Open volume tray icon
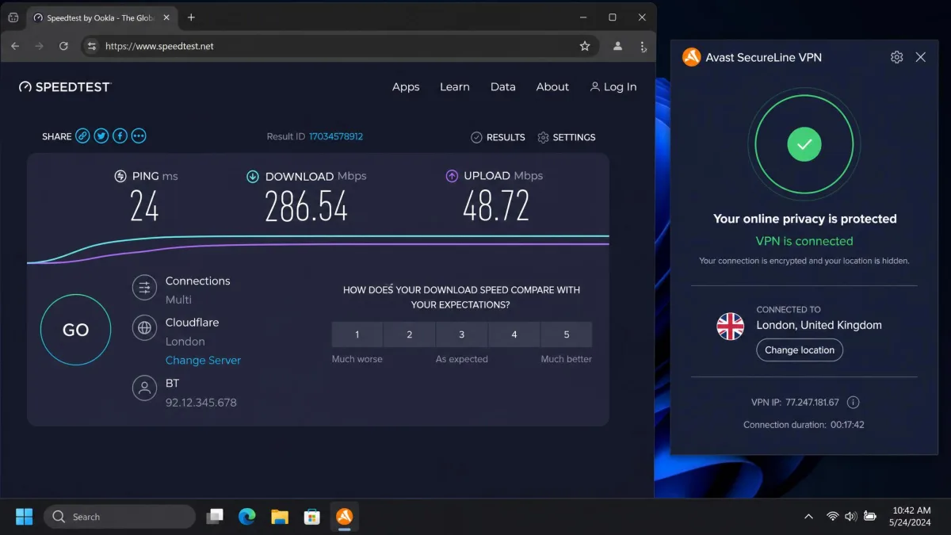Image resolution: width=951 pixels, height=535 pixels. (850, 517)
